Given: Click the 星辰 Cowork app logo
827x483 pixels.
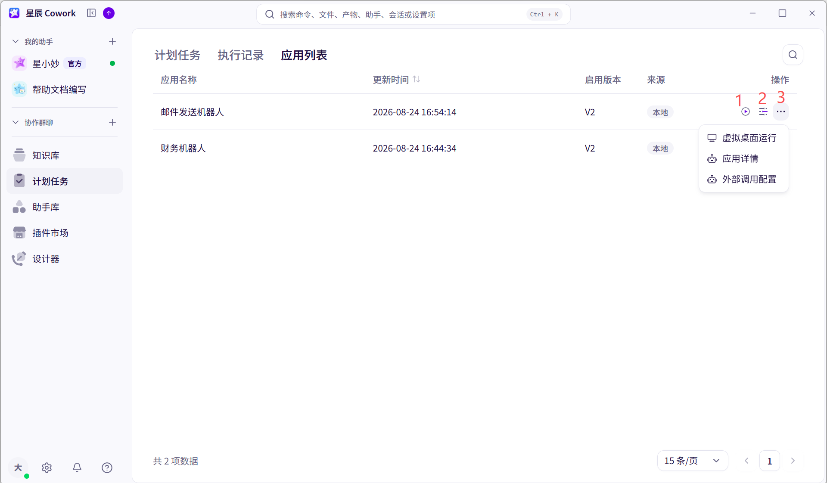Looking at the screenshot, I should (x=14, y=13).
